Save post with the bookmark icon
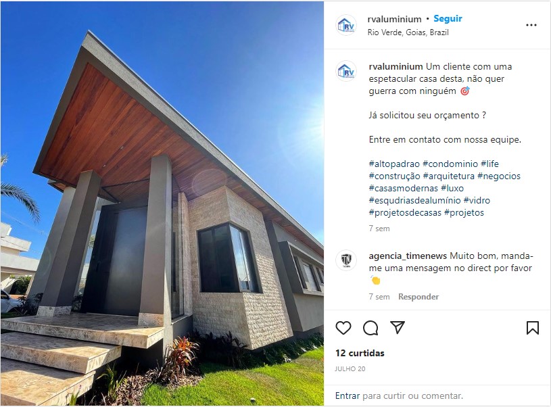Screen dimensions: 551x407 pos(532,328)
